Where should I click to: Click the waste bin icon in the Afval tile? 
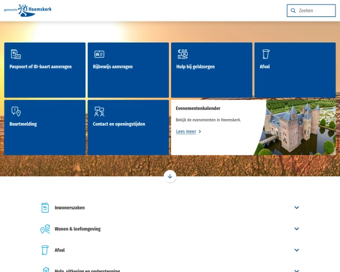tap(266, 54)
